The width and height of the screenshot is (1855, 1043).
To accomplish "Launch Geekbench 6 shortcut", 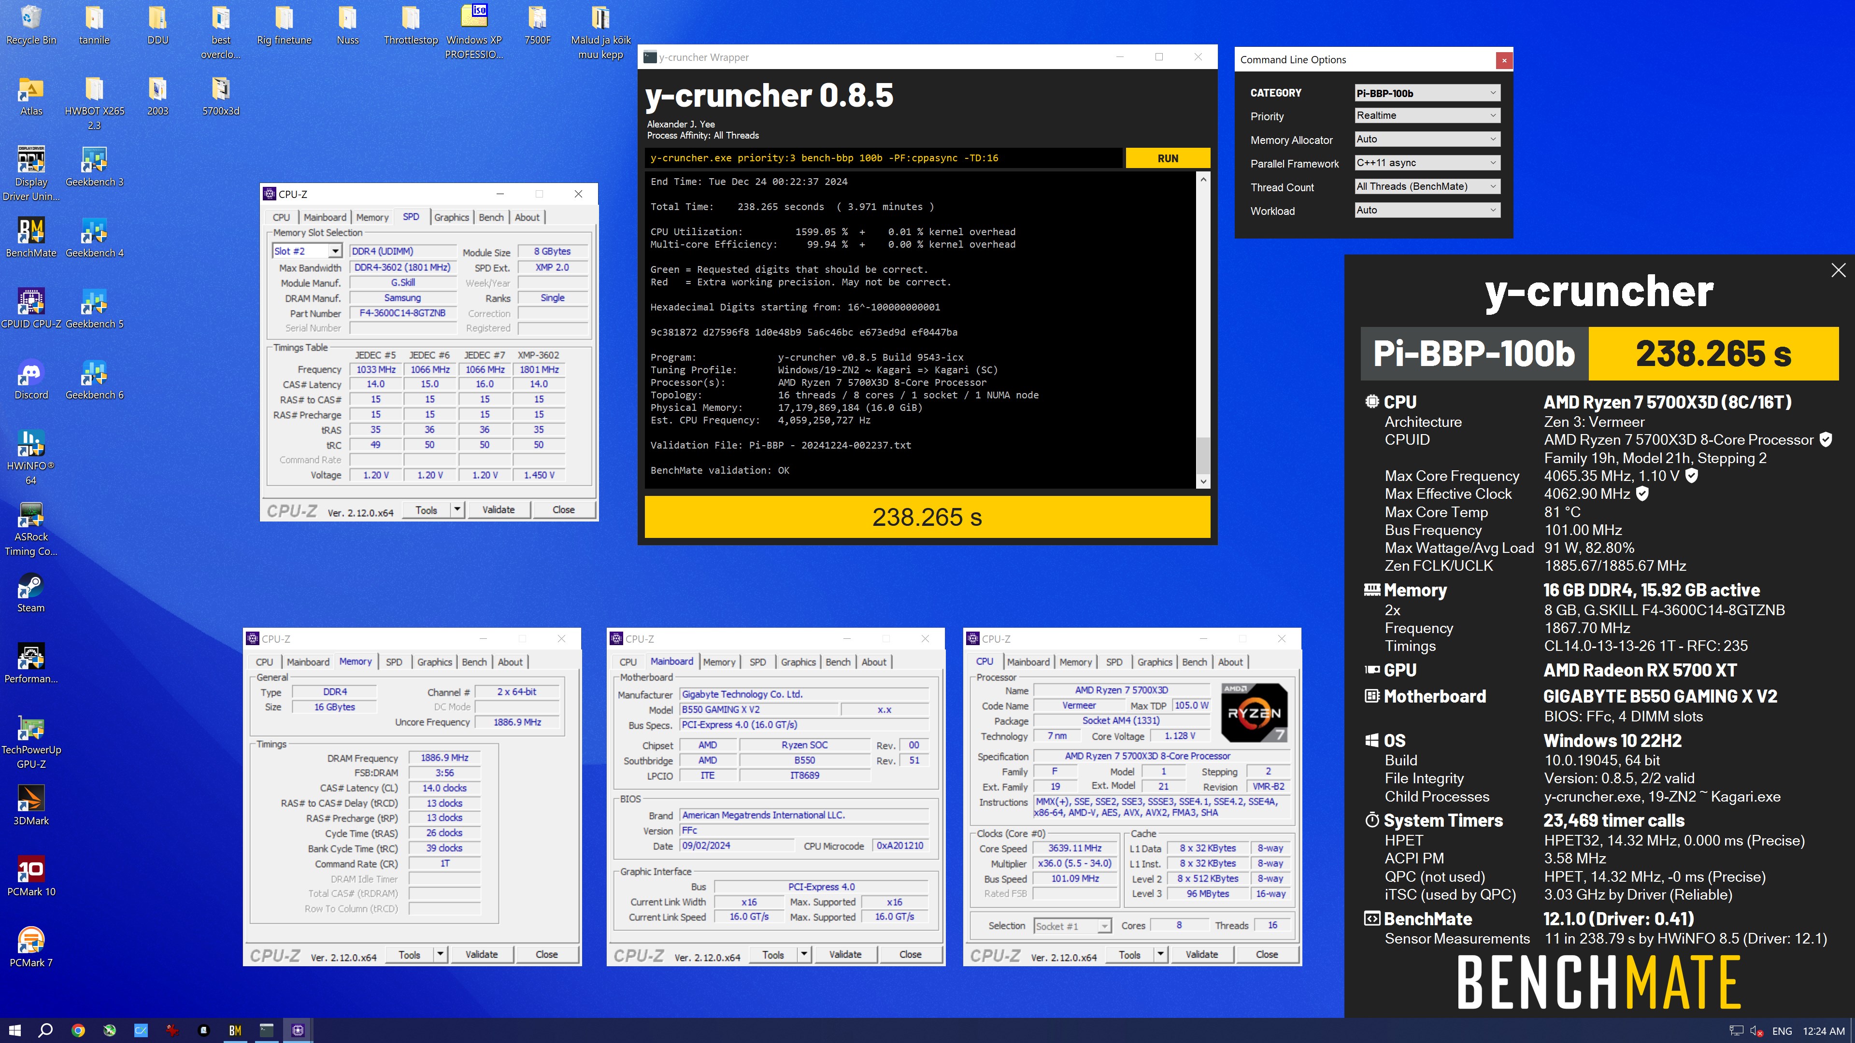I will point(94,380).
